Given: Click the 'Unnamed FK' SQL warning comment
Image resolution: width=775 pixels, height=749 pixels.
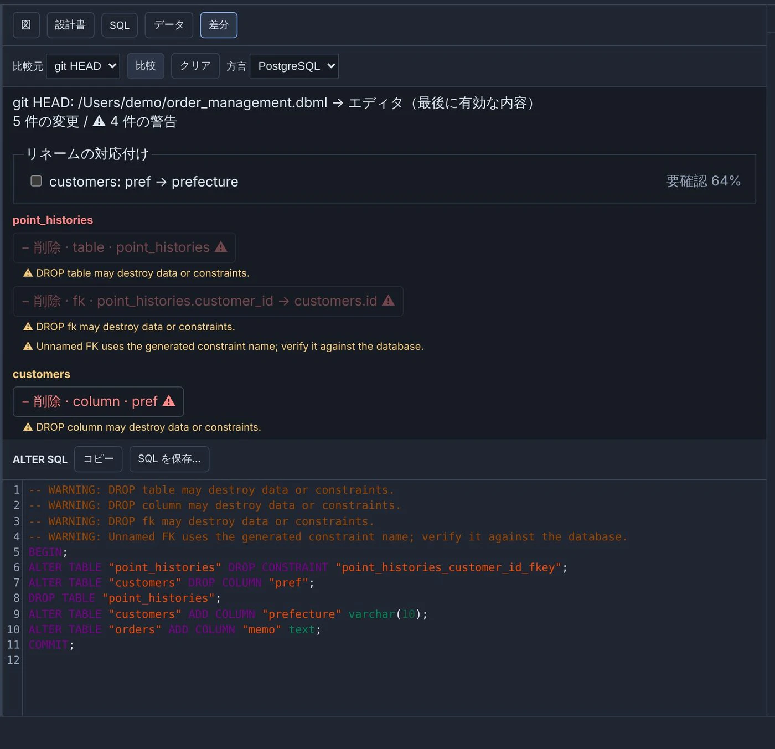Looking at the screenshot, I should coord(328,537).
